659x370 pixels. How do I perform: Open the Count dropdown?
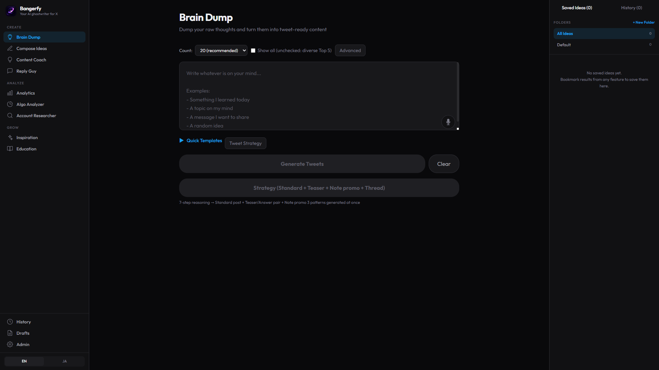pos(221,50)
